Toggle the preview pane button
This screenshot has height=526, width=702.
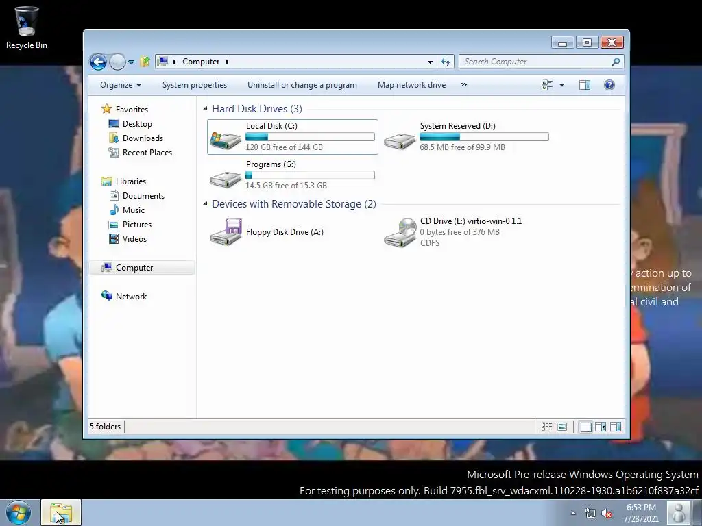pyautogui.click(x=585, y=85)
